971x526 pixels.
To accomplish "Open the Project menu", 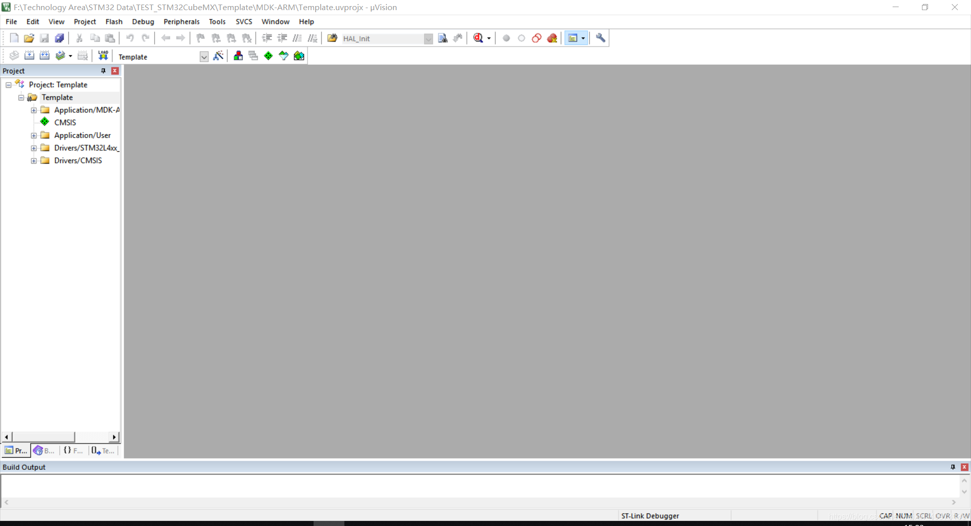I will point(84,22).
